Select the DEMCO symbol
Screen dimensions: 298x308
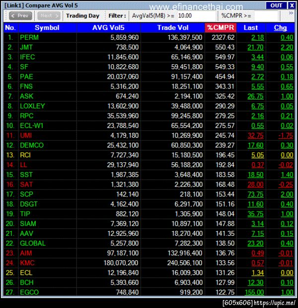(x=32, y=145)
